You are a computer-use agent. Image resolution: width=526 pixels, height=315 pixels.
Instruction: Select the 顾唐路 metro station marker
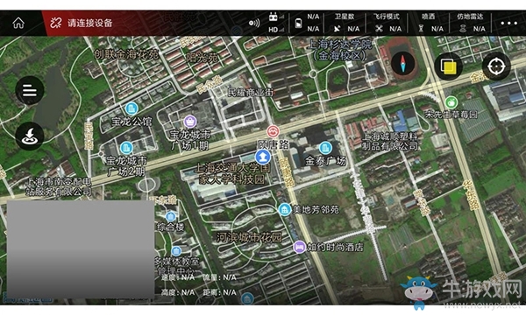[x=273, y=131]
